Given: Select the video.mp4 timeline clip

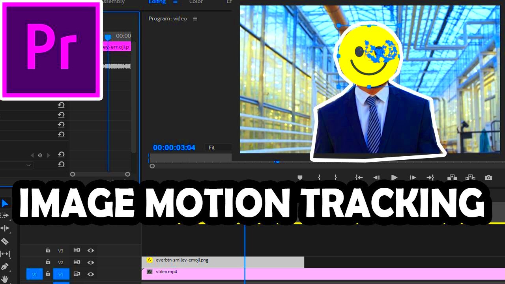Looking at the screenshot, I should point(323,274).
